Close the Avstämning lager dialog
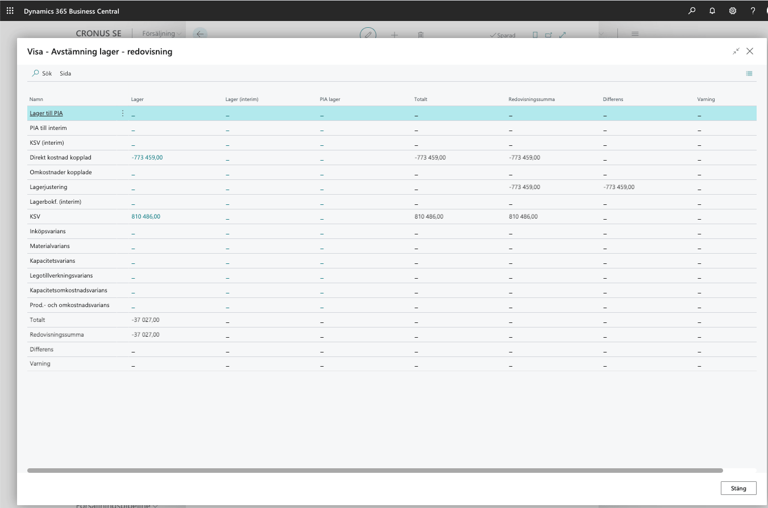The width and height of the screenshot is (768, 508). click(x=750, y=51)
